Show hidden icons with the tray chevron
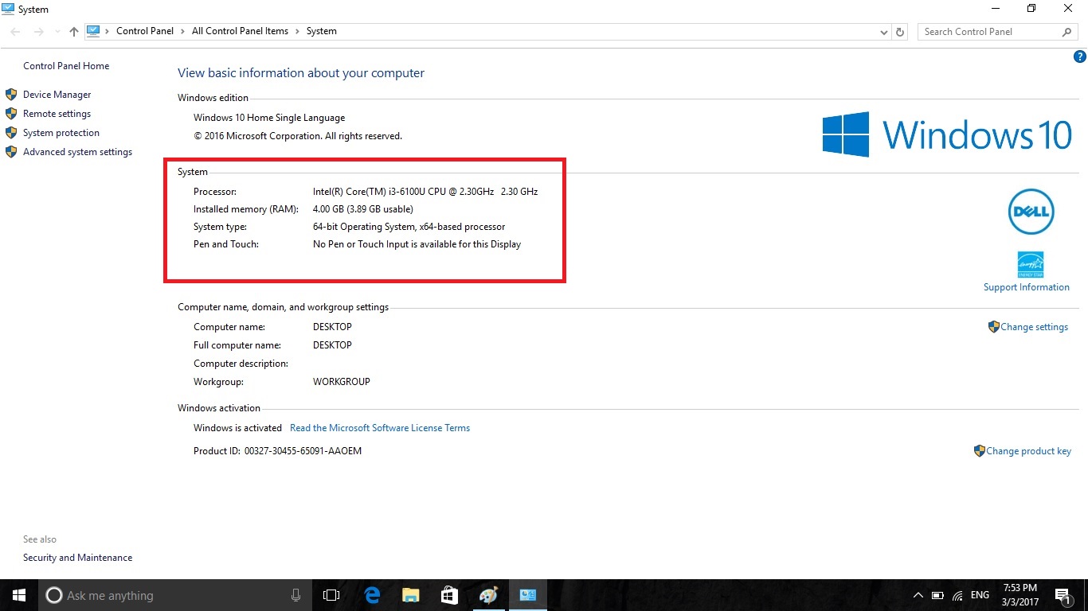Screen dimensions: 1088x611 pos(918,594)
